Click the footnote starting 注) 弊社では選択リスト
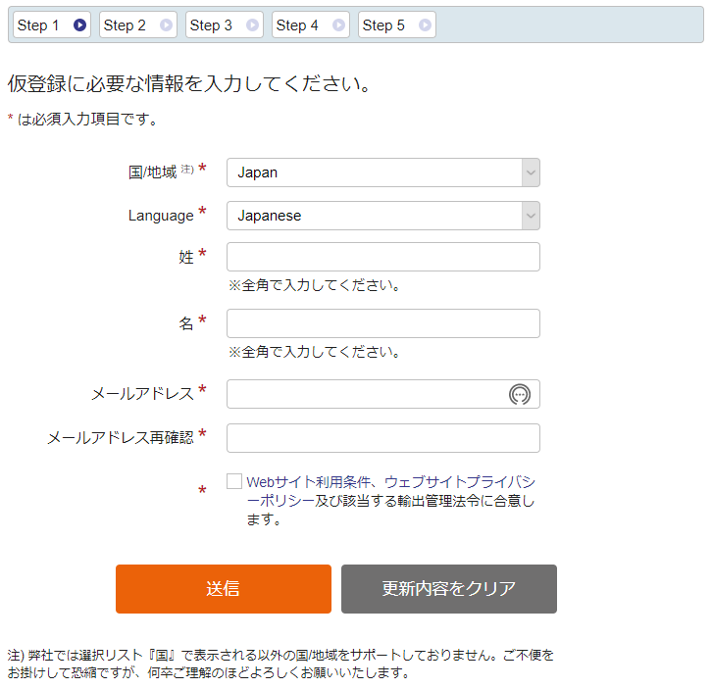 point(280,664)
